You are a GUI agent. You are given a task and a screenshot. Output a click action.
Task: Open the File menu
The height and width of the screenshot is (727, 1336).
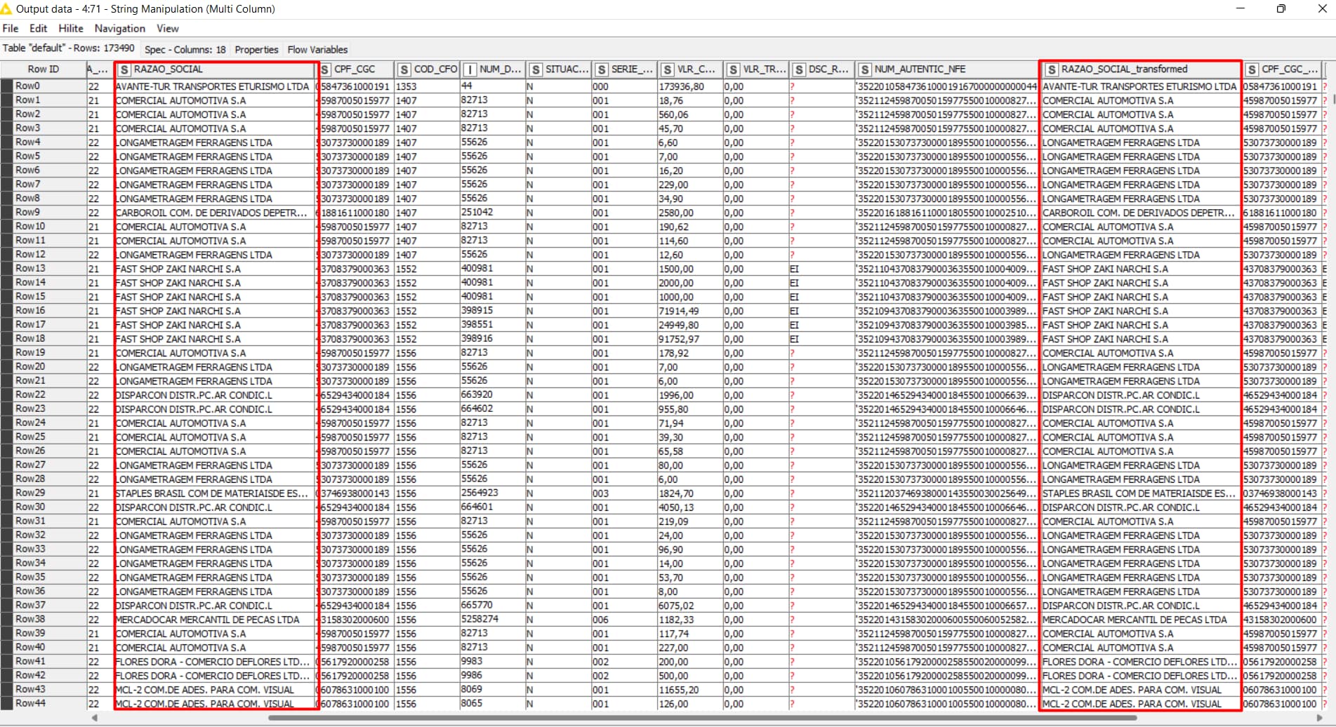click(x=11, y=29)
